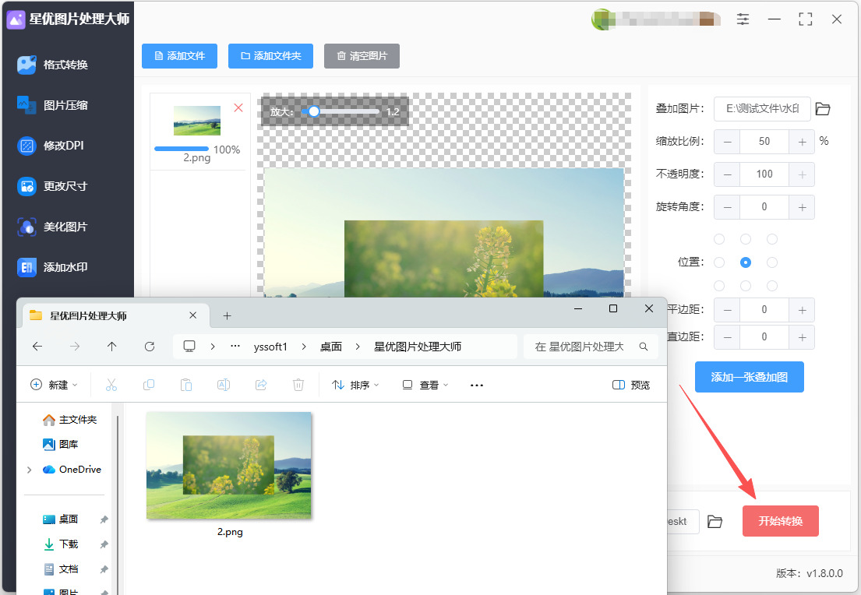Viewport: 861px width, 595px height.
Task: Click the 添加文件夹 button
Action: click(270, 56)
